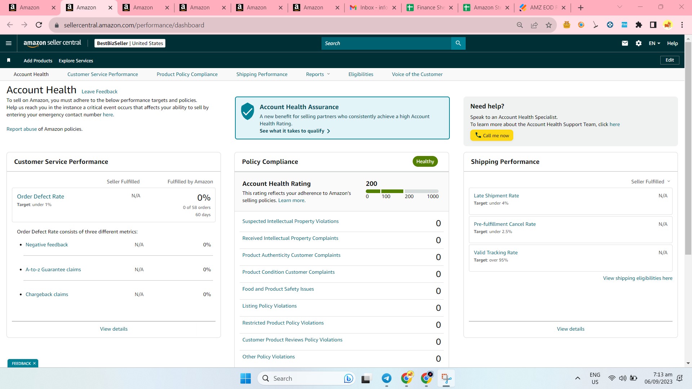
Task: Click the Wi-Fi icon in system tray
Action: tap(612, 378)
